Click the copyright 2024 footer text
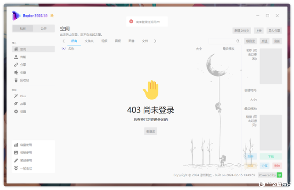Viewport: 294px width, 190px height. click(214, 175)
